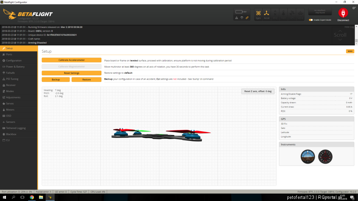358x201 pixels.
Task: Click Reset Z axis offset button
Action: tap(258, 91)
